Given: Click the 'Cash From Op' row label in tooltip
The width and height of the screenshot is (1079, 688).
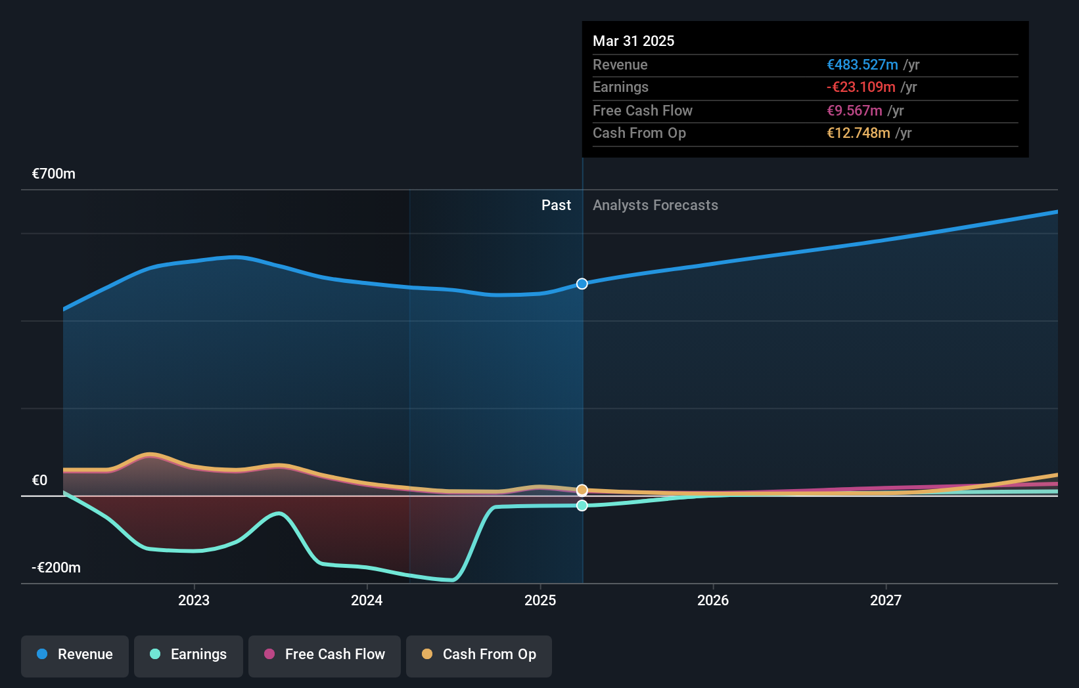Looking at the screenshot, I should [639, 133].
